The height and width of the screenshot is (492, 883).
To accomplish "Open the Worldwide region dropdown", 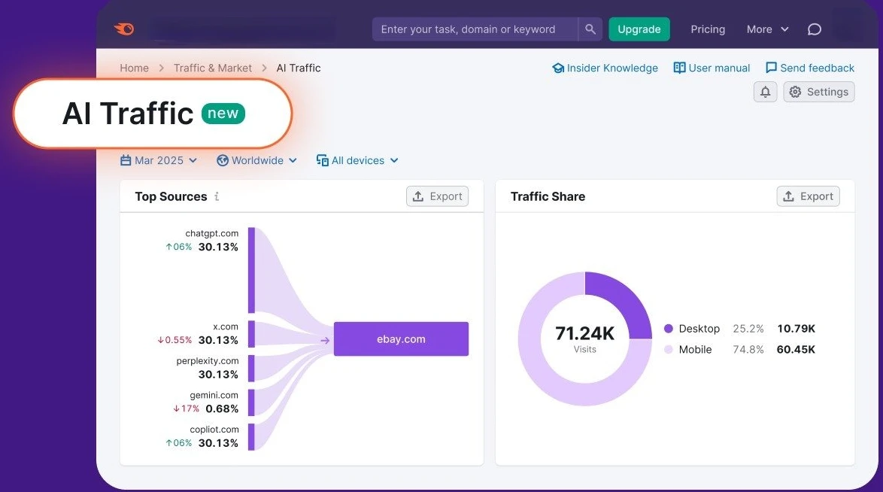I will pos(256,161).
